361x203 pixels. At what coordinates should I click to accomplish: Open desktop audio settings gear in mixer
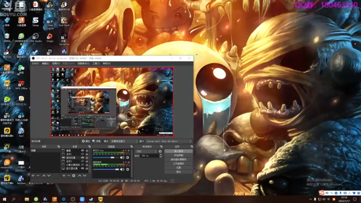pyautogui.click(x=128, y=170)
